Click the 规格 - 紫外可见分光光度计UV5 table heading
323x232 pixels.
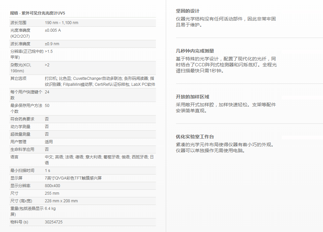(37, 13)
